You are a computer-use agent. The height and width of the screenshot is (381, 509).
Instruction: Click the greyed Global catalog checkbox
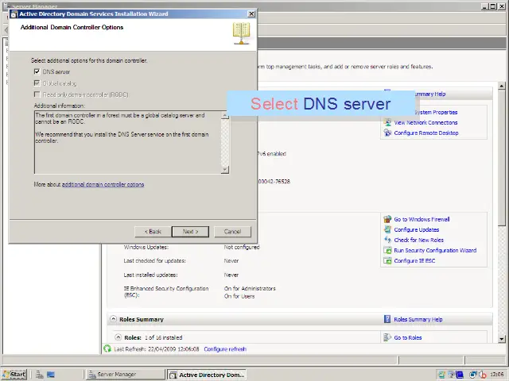click(x=37, y=83)
